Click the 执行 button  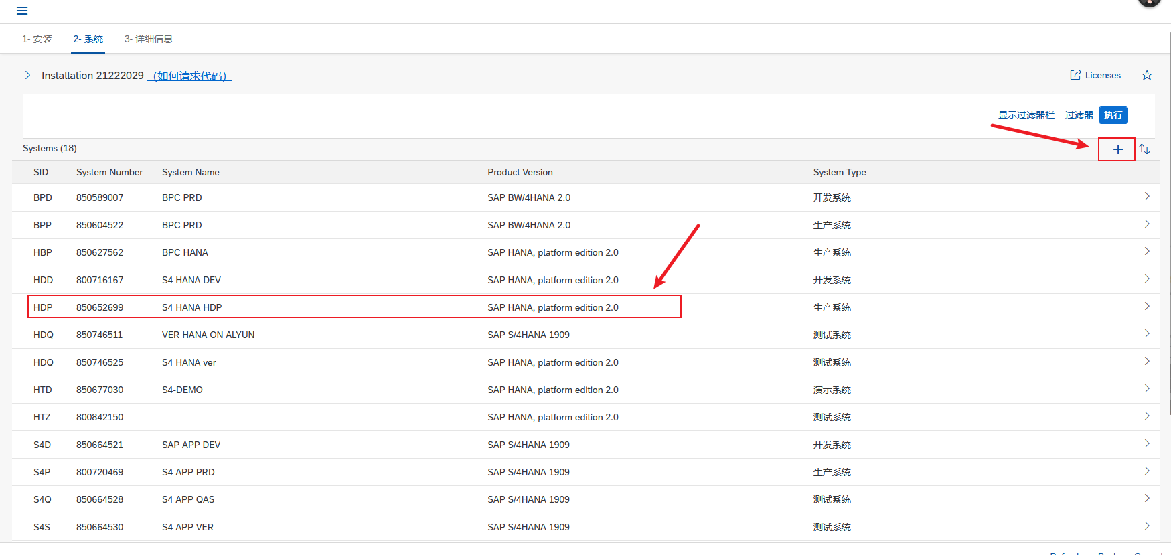click(x=1113, y=115)
